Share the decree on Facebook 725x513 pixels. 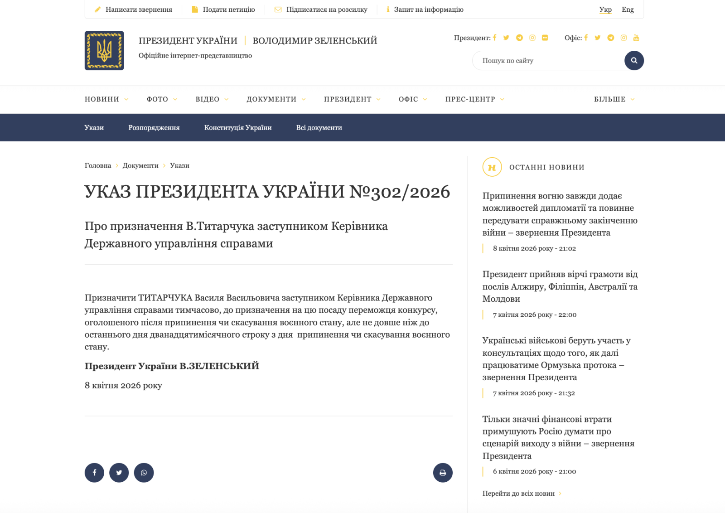pyautogui.click(x=94, y=473)
